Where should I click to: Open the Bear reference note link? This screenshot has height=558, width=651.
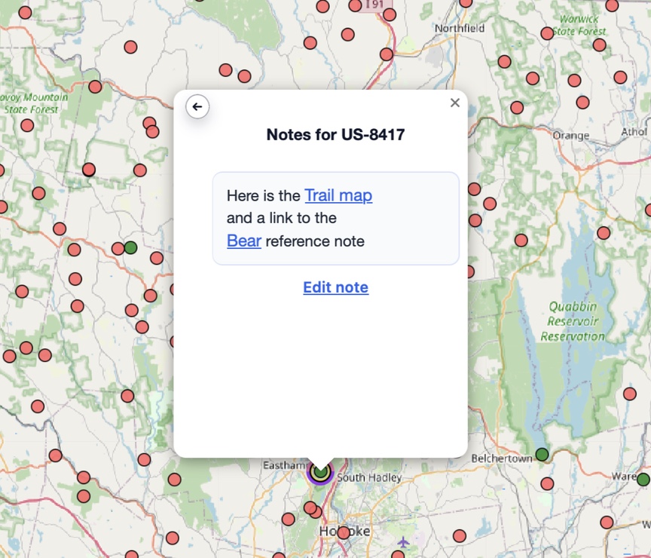click(x=243, y=241)
